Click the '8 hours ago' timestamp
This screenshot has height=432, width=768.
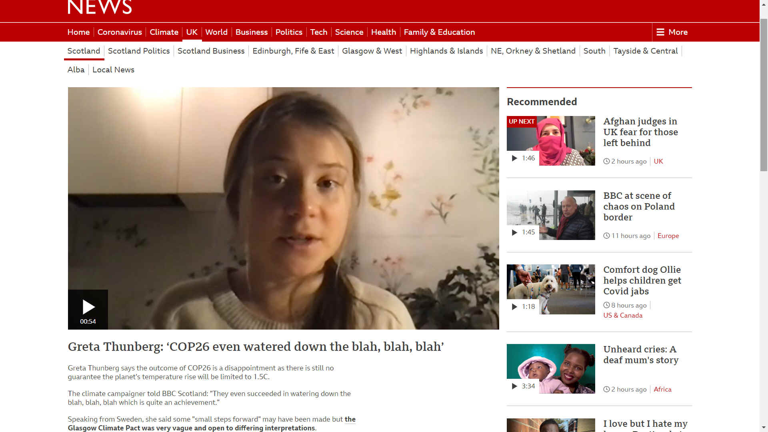(625, 305)
